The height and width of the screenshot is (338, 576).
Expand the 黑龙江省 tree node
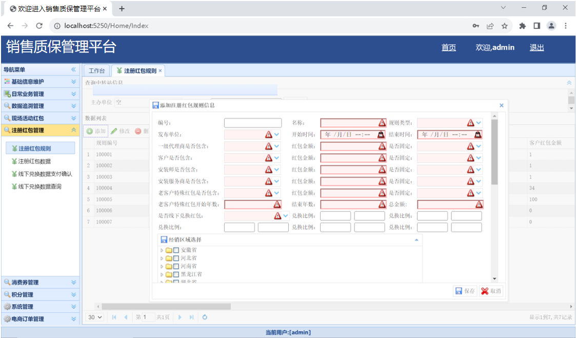(162, 274)
